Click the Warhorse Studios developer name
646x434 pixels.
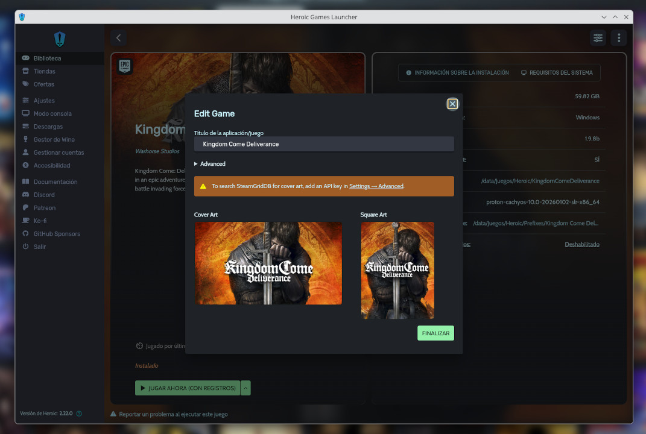(x=157, y=151)
